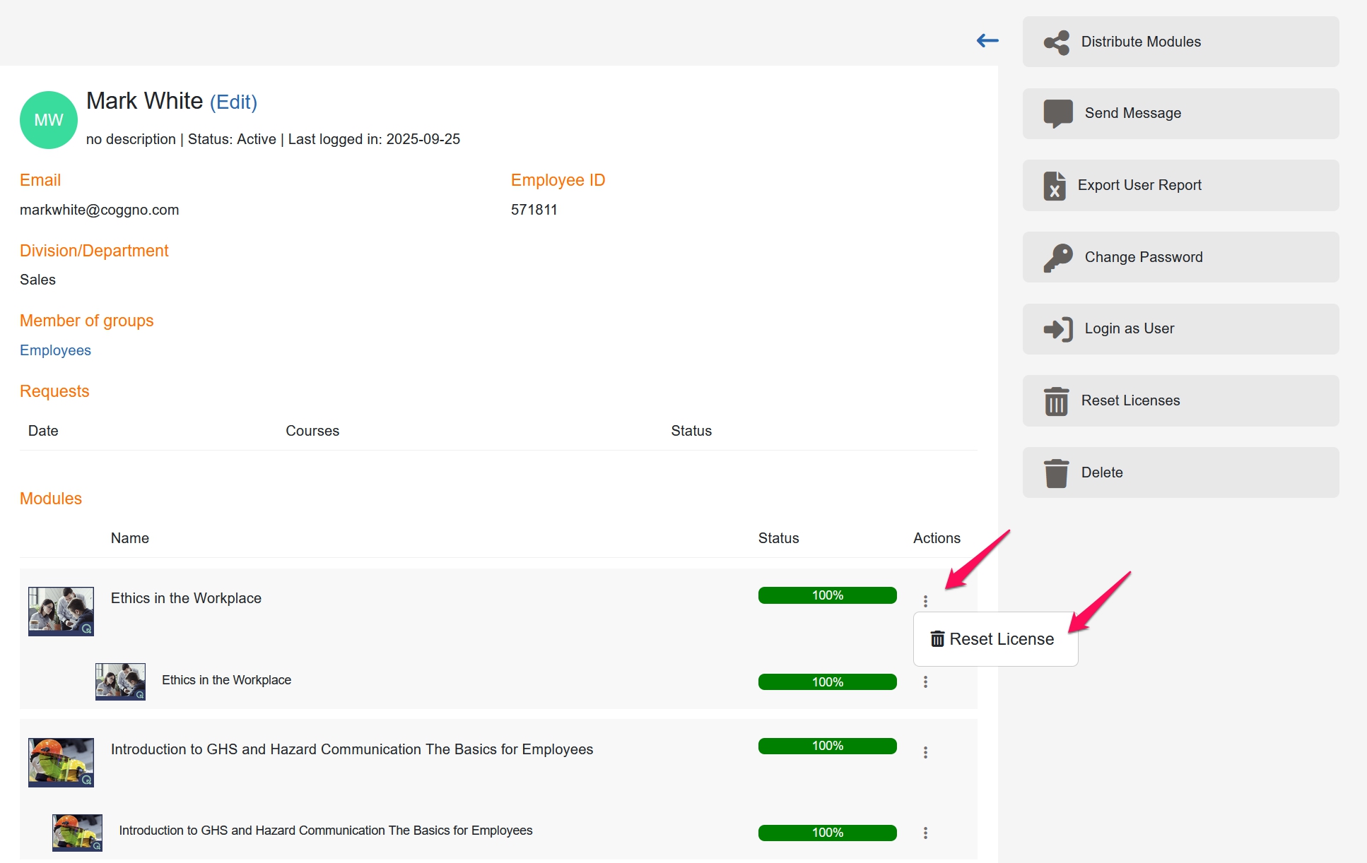Click the blue back arrow icon
Viewport: 1367px width, 863px height.
pos(987,41)
